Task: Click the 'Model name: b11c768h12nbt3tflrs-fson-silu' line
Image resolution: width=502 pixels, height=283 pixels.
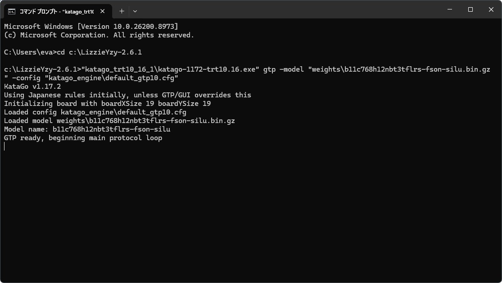Action: point(87,129)
